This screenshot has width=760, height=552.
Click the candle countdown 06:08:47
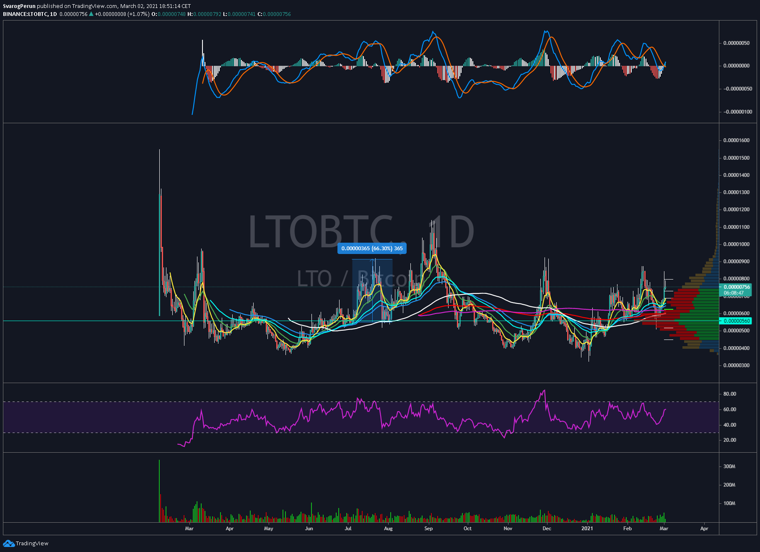734,293
